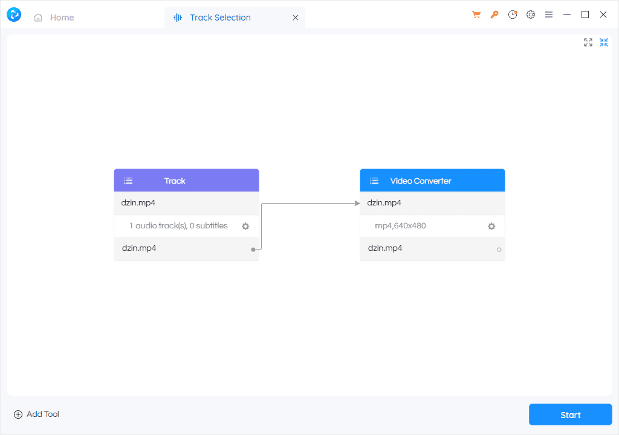Click the list icon on Track header
Viewport: 619px width, 435px height.
click(128, 181)
